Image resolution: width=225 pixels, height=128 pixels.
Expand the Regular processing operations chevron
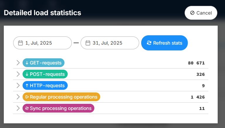(18, 97)
